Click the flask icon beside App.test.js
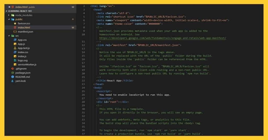The width and height of the screenshot is (268, 140). coord(15,48)
